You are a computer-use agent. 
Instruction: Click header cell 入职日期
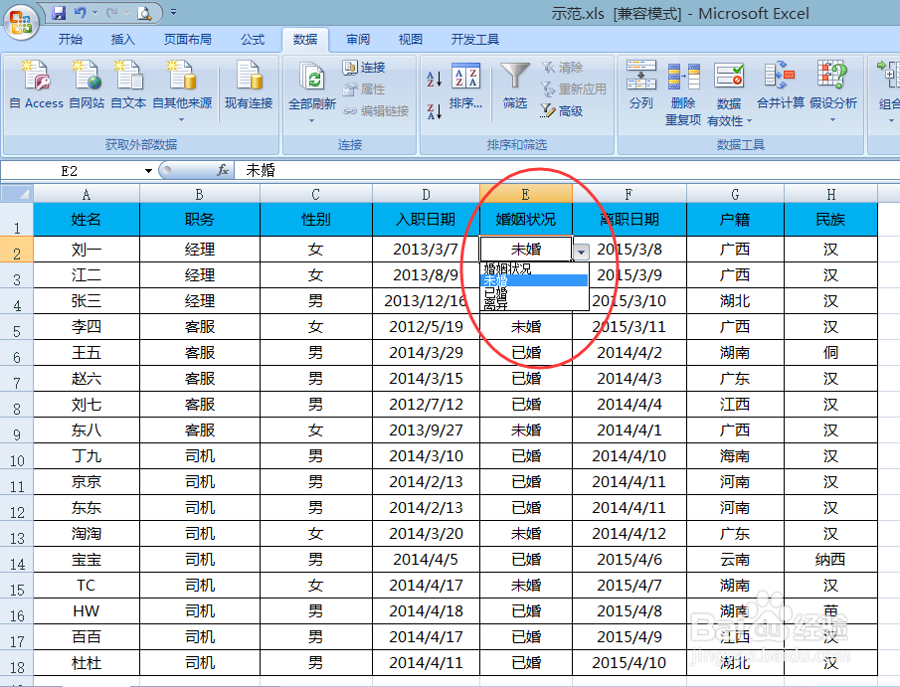click(x=426, y=220)
